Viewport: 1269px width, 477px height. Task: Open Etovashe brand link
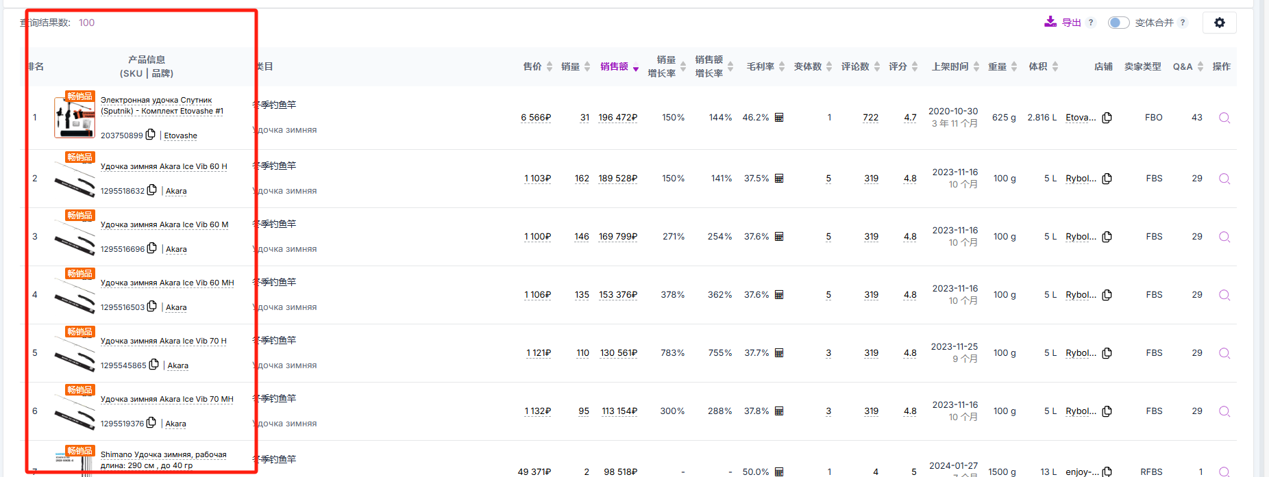coord(180,136)
